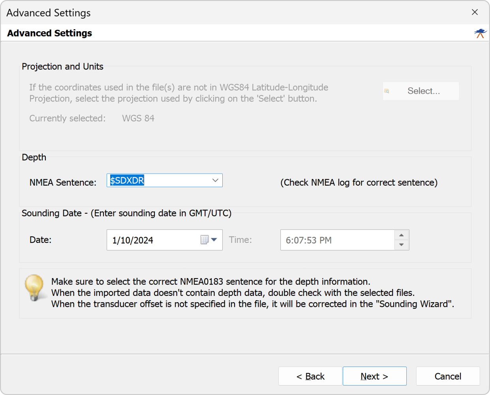Image resolution: width=490 pixels, height=395 pixels.
Task: Proceed with the Next > button
Action: (x=375, y=376)
